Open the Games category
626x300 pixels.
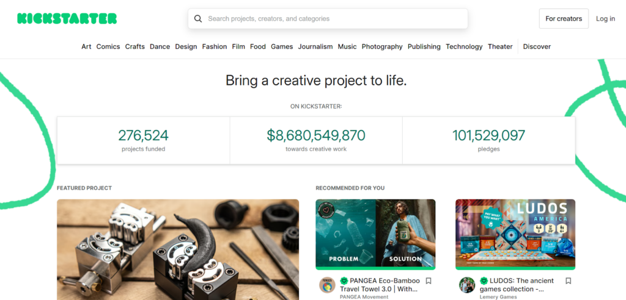tap(282, 46)
